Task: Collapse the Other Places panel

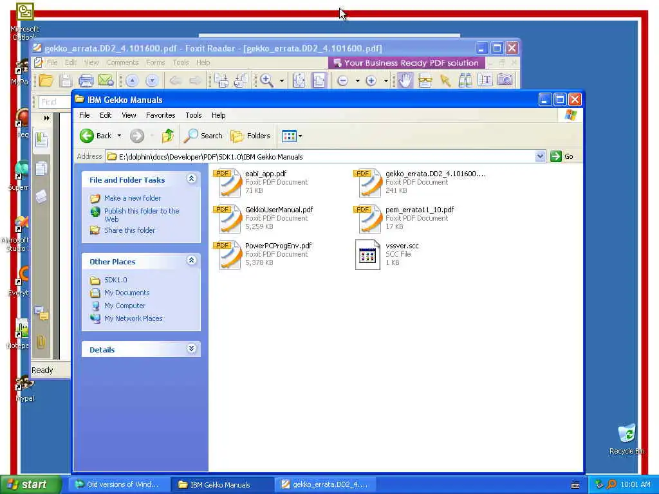Action: click(191, 260)
